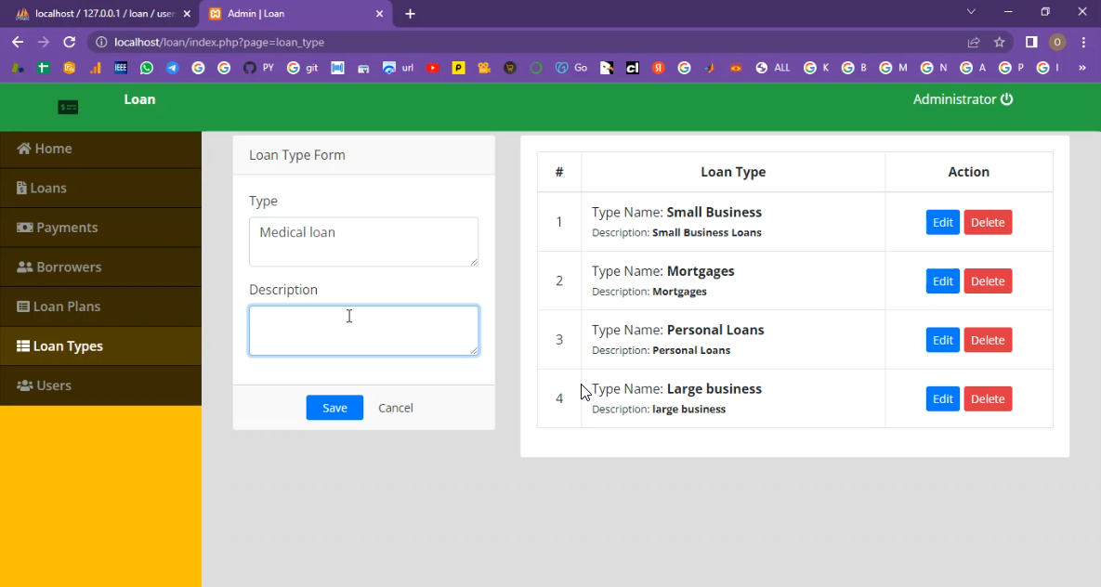Viewport: 1101px width, 587px height.
Task: Toggle the browser side panel
Action: (1031, 42)
